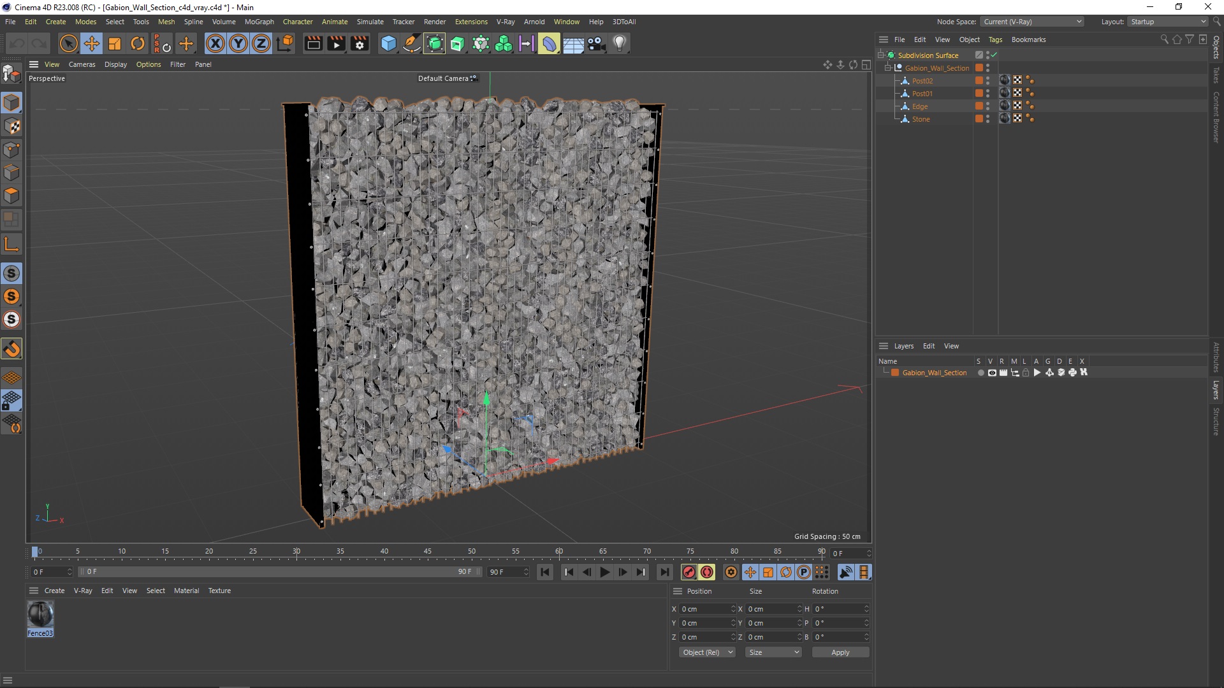Toggle Subdivision Surface enable checkmark
The width and height of the screenshot is (1224, 688).
994,55
